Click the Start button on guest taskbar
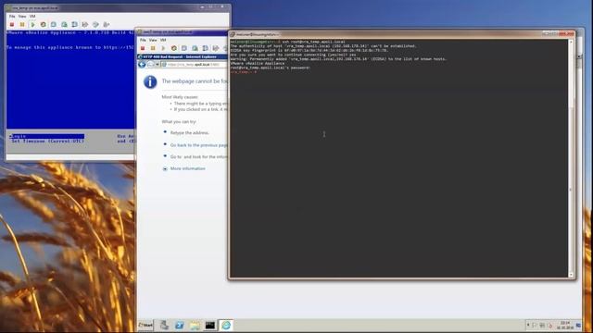 [x=145, y=325]
